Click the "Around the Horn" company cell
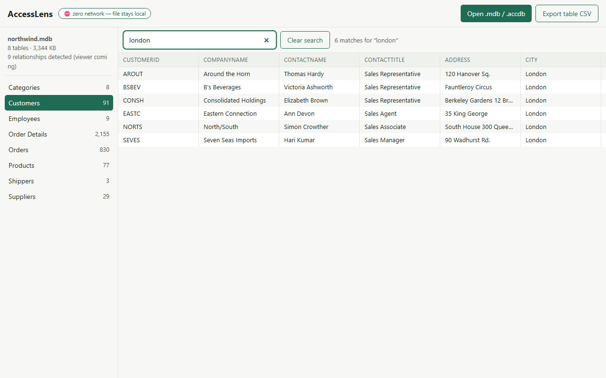This screenshot has width=606, height=378. pyautogui.click(x=239, y=74)
